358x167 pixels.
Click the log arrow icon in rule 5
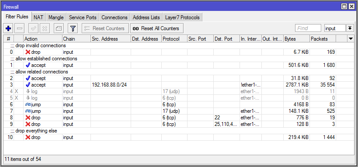pyautogui.click(x=28, y=98)
